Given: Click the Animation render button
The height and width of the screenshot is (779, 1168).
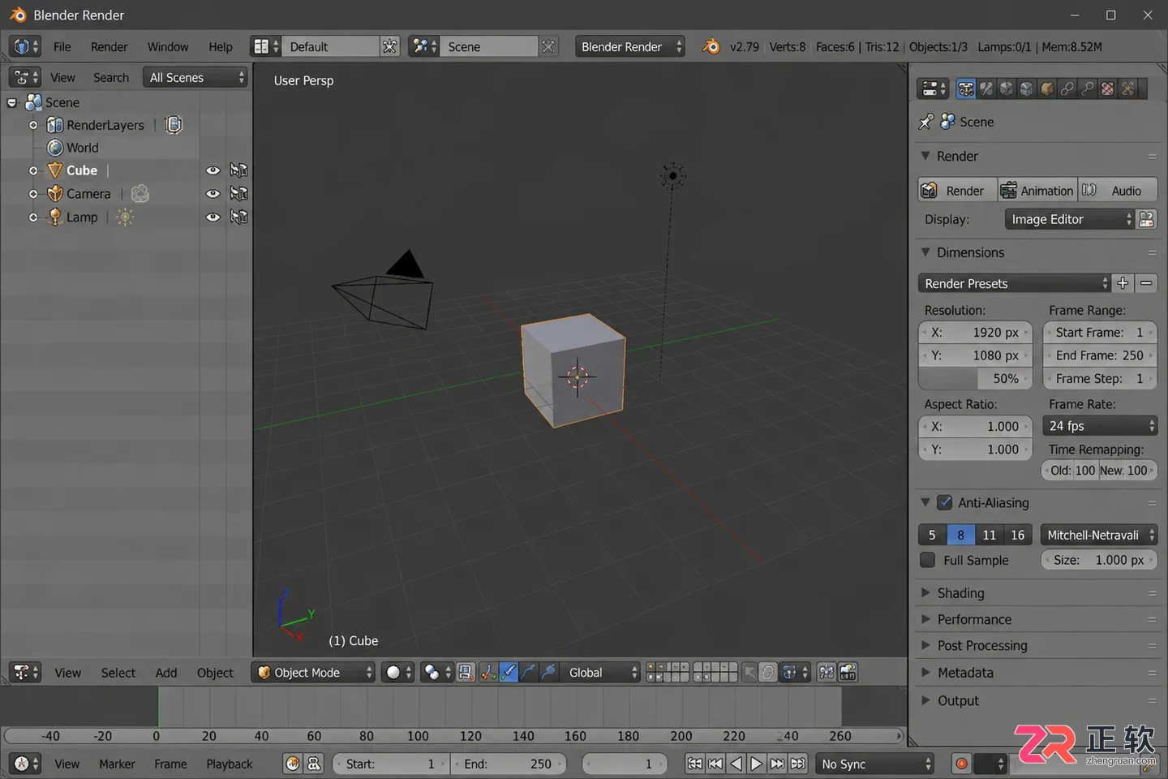Looking at the screenshot, I should [1037, 191].
